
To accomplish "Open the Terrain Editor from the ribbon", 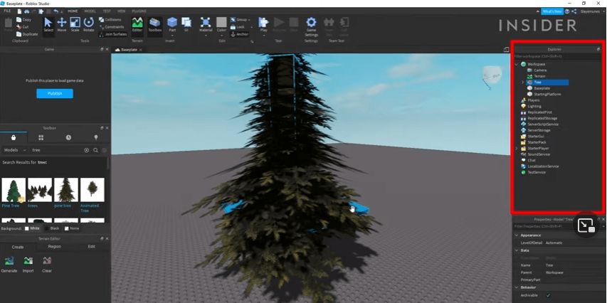I will 137,26.
